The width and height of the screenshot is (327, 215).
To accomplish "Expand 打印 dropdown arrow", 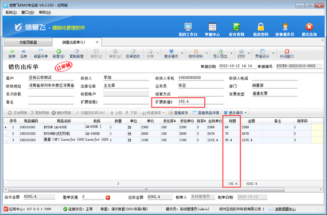I will point(248,53).
